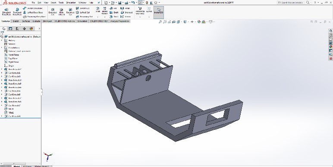
Task: Activate the Revolved Cut tool
Action: coord(70,12)
